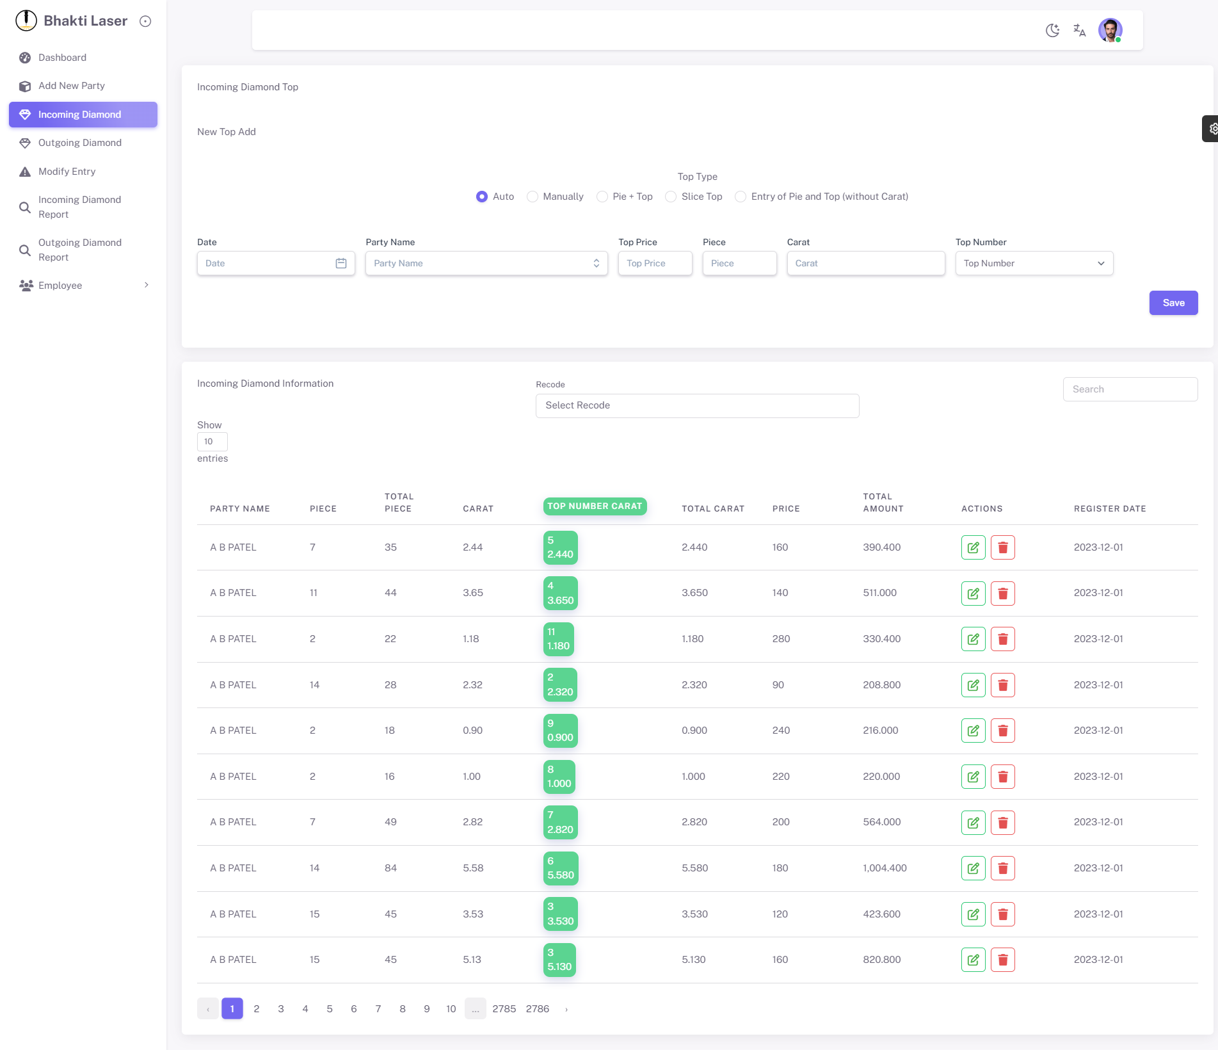Screen dimensions: 1218x1050
Task: Open the Top Number dropdown
Action: pos(1034,263)
